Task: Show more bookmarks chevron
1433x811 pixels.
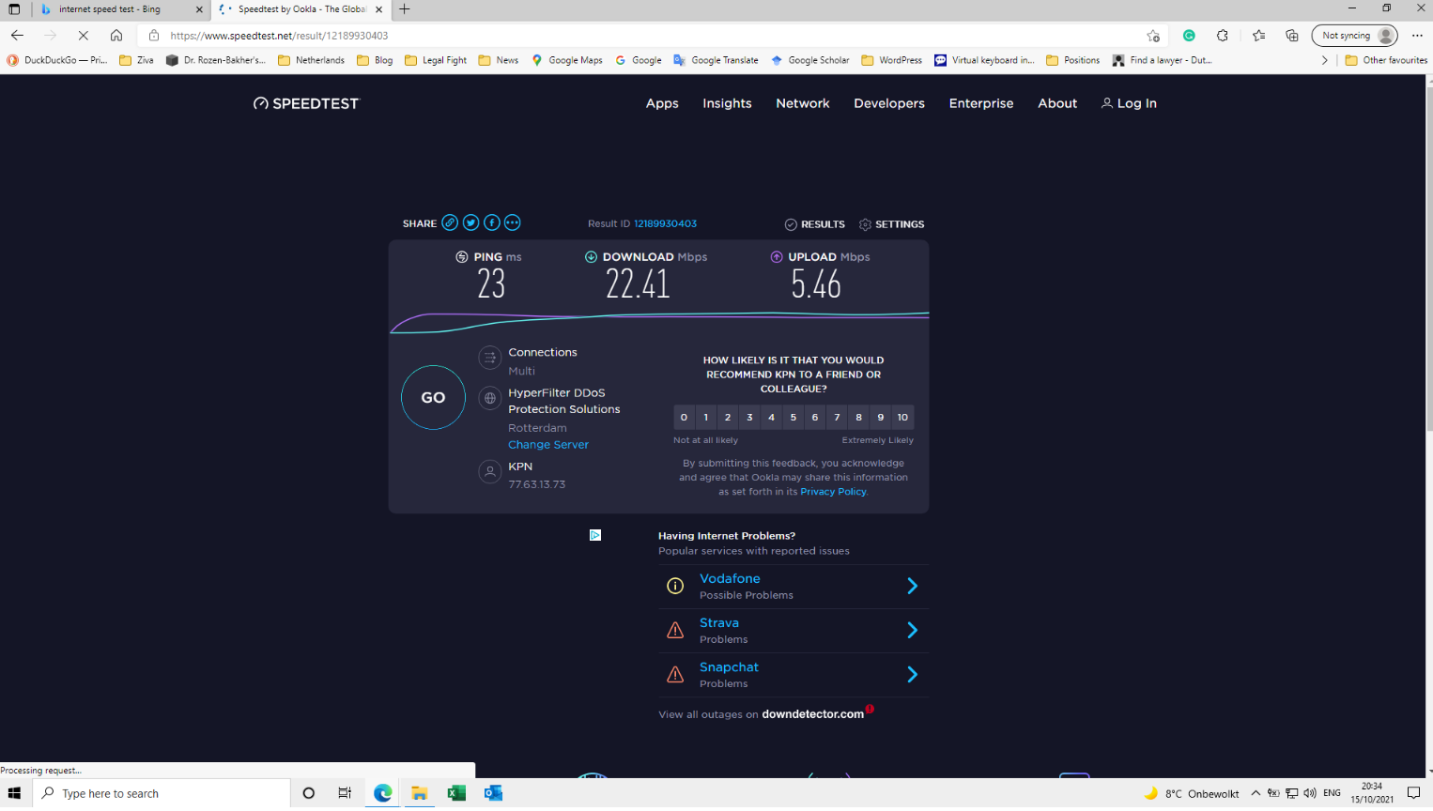Action: click(1324, 60)
